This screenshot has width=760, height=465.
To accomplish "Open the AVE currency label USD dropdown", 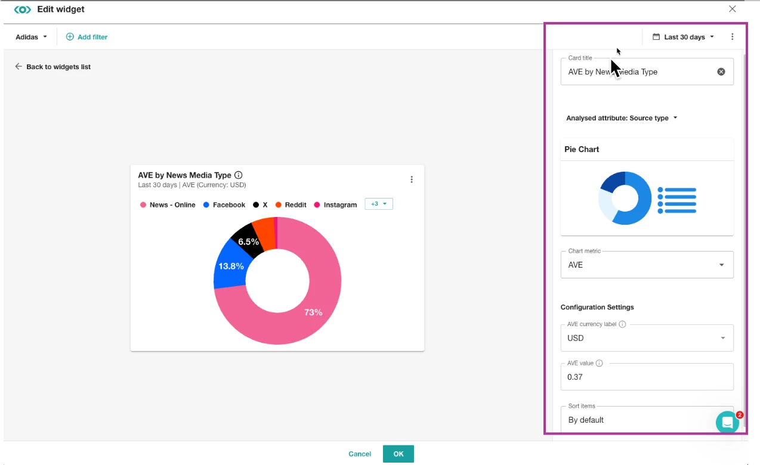I will tap(647, 338).
